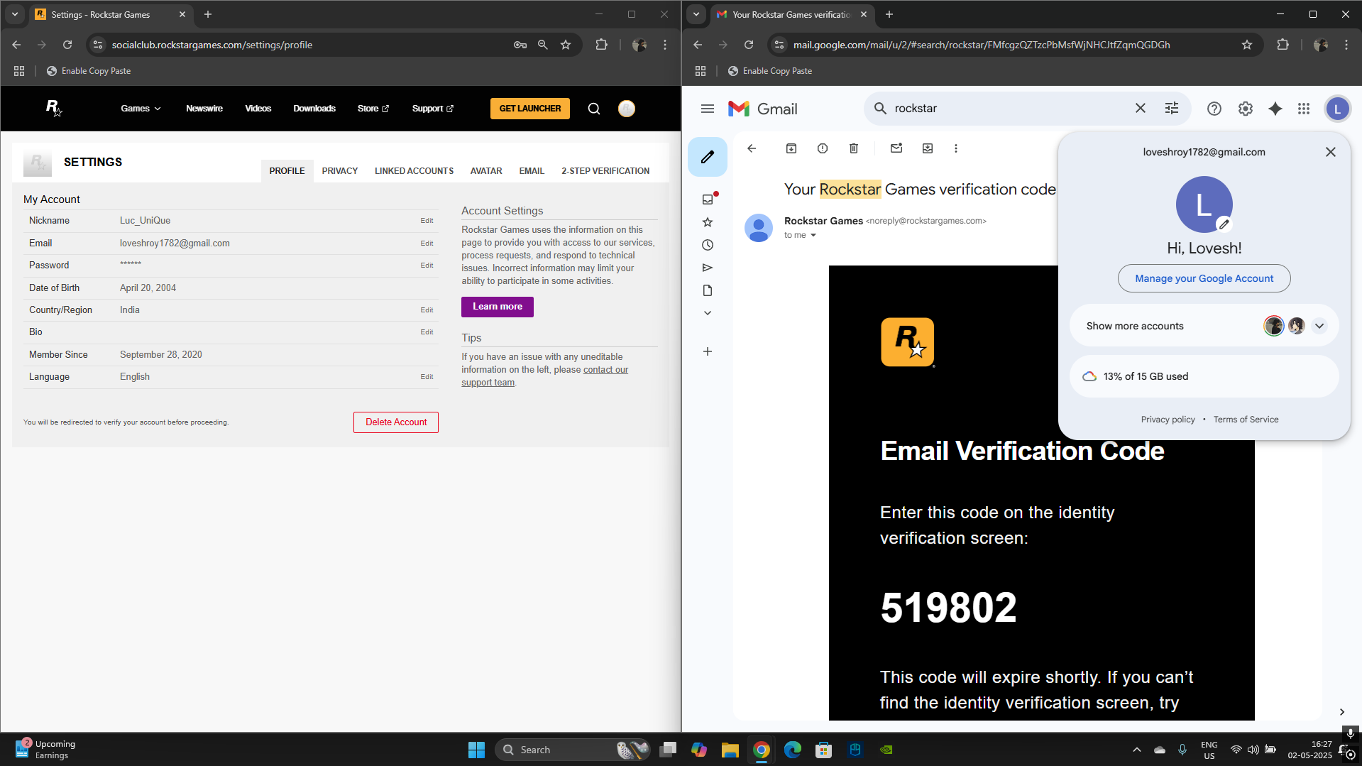
Task: Click Manage your Google Account
Action: tap(1204, 278)
